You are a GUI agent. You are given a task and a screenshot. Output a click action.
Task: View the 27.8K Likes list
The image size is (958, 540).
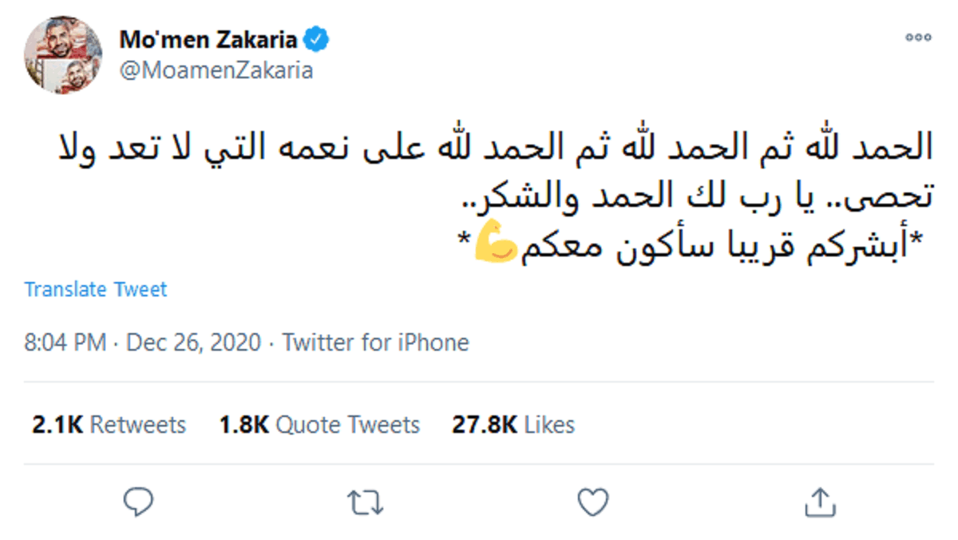coord(513,424)
